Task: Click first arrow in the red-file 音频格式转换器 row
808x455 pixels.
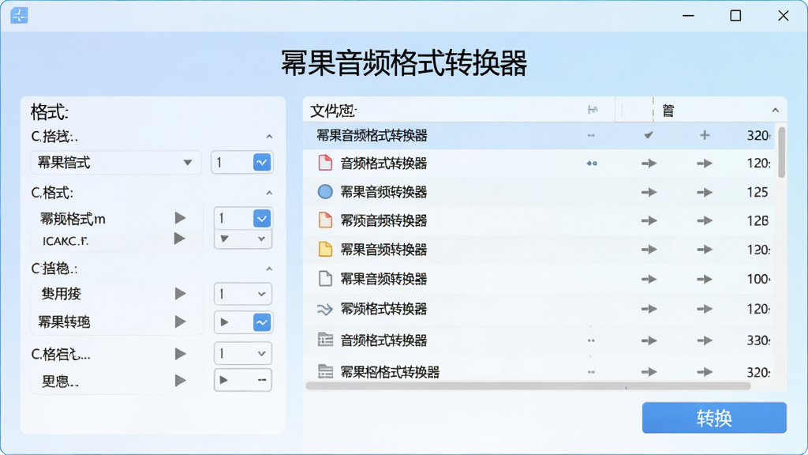Action: point(649,164)
